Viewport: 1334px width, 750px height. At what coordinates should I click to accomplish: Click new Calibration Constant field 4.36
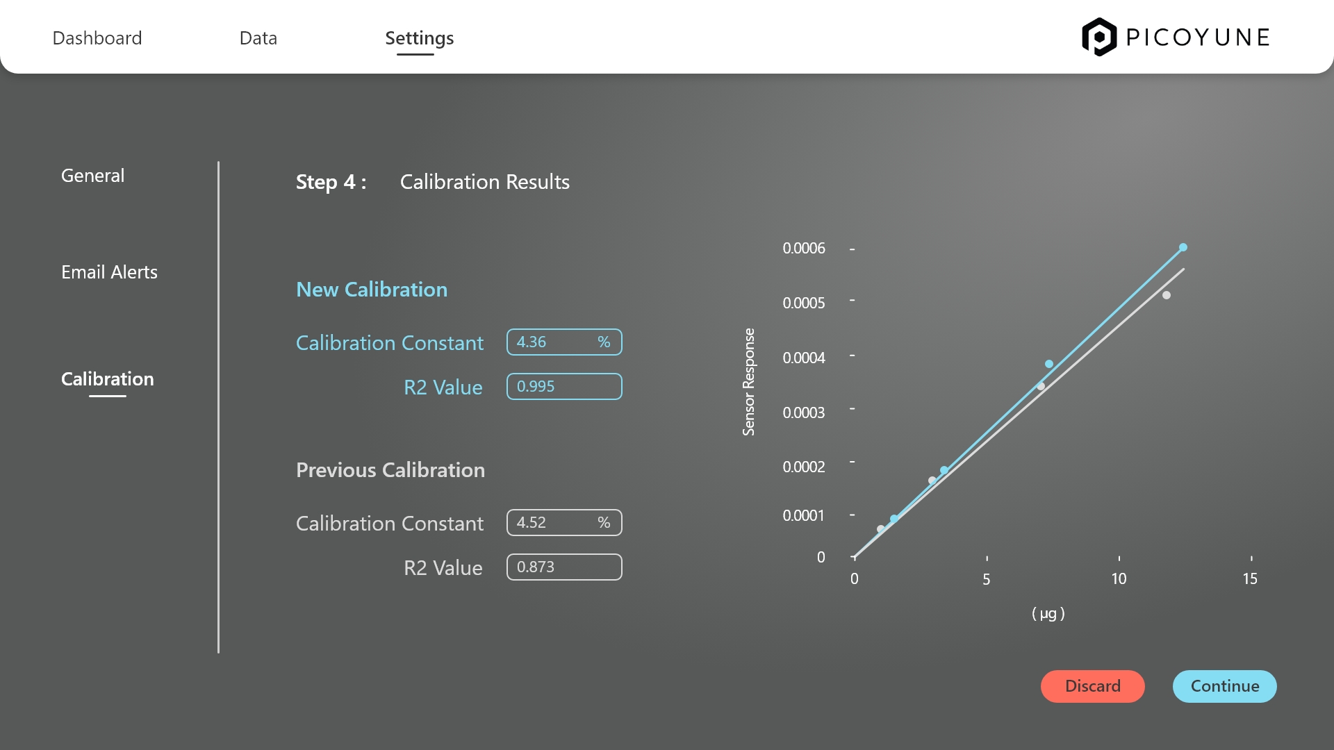pos(563,342)
